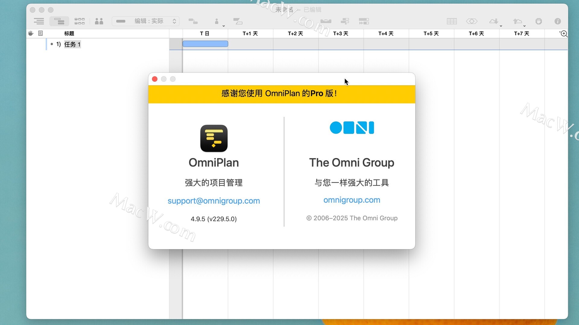The image size is (579, 325).
Task: Click the T+7 天 timeline header
Action: point(522,33)
